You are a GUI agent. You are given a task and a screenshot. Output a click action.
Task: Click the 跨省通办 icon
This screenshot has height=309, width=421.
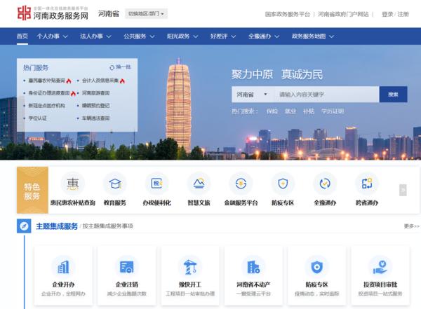click(366, 184)
